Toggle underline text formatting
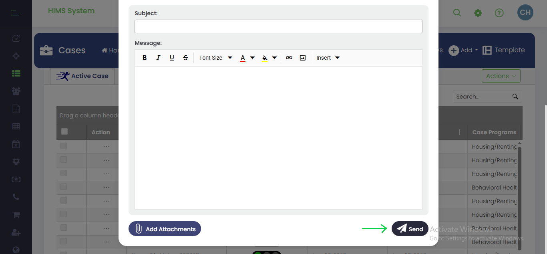The image size is (547, 254). pyautogui.click(x=172, y=58)
